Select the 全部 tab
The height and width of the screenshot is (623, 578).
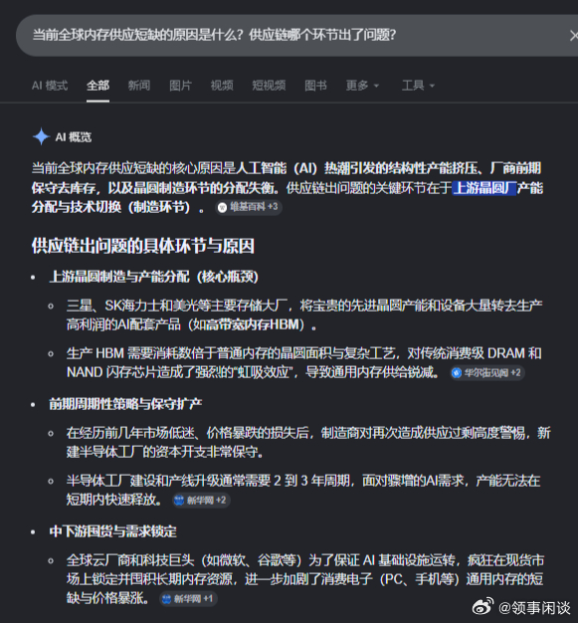tap(97, 86)
